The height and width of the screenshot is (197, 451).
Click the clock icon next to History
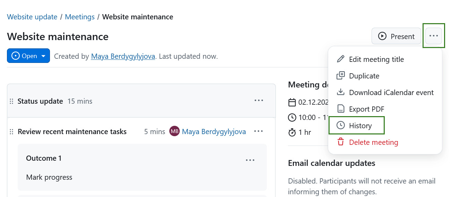[341, 125]
